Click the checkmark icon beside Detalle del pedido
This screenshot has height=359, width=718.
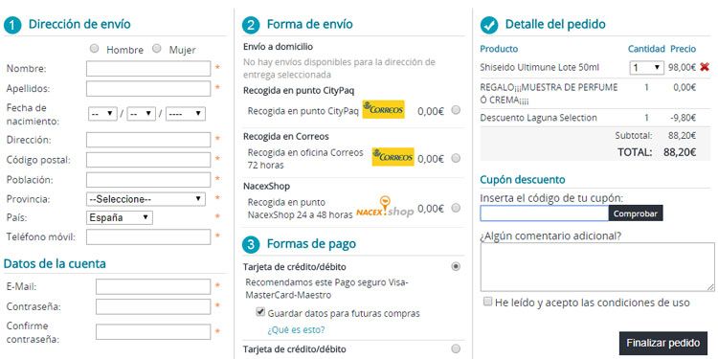489,25
